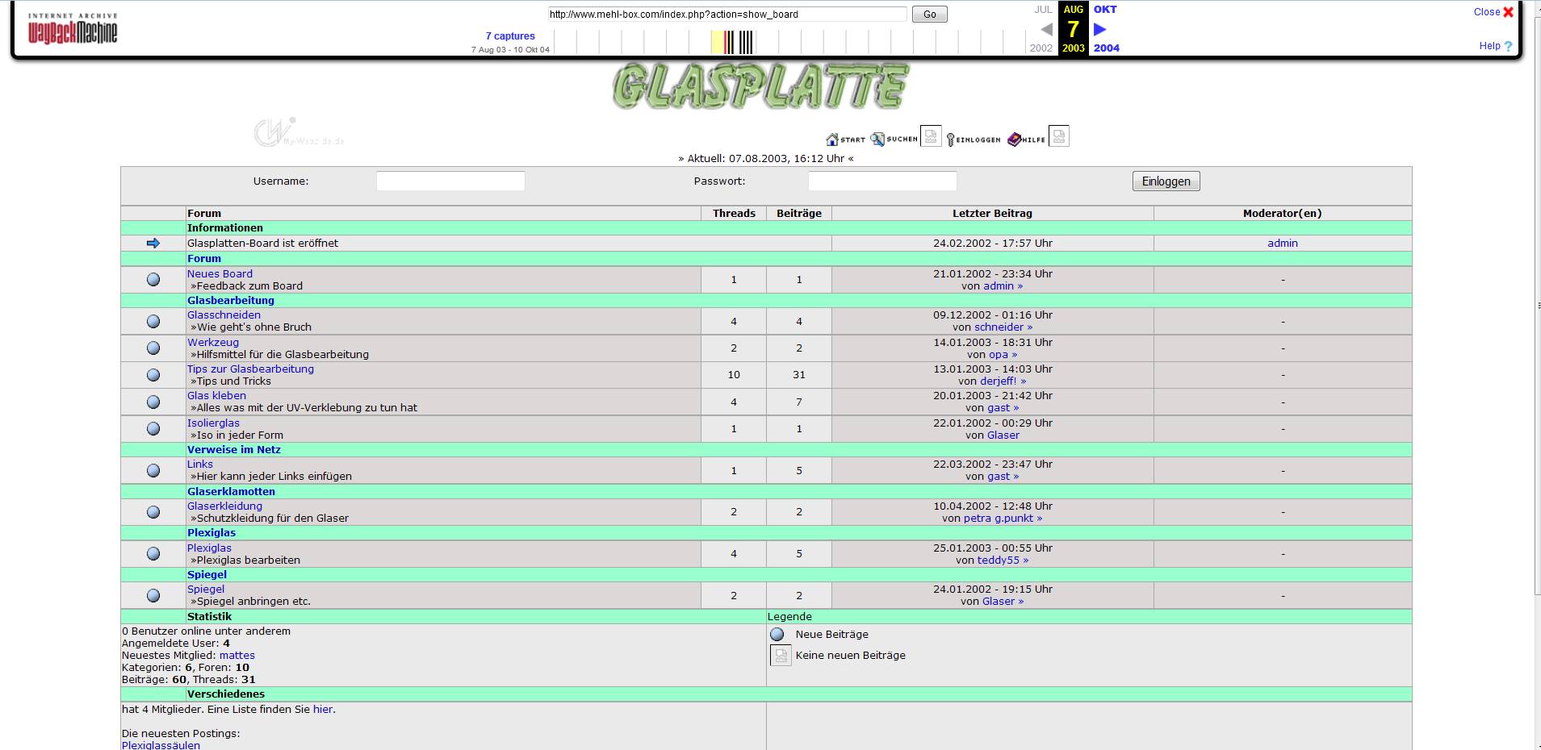This screenshot has width=1541, height=750.
Task: Click the status ball beside Glasschneiden
Action: (153, 321)
